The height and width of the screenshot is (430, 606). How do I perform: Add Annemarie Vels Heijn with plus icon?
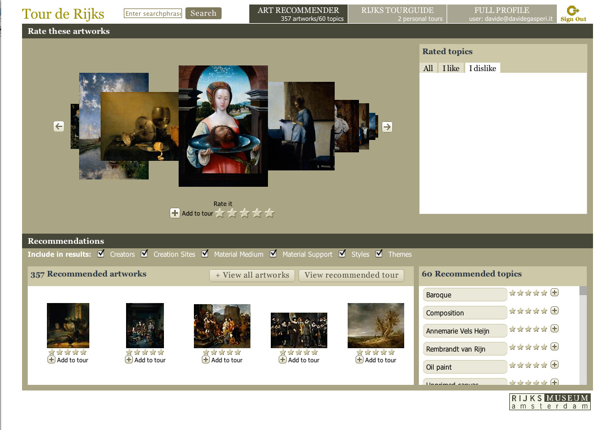pos(555,328)
